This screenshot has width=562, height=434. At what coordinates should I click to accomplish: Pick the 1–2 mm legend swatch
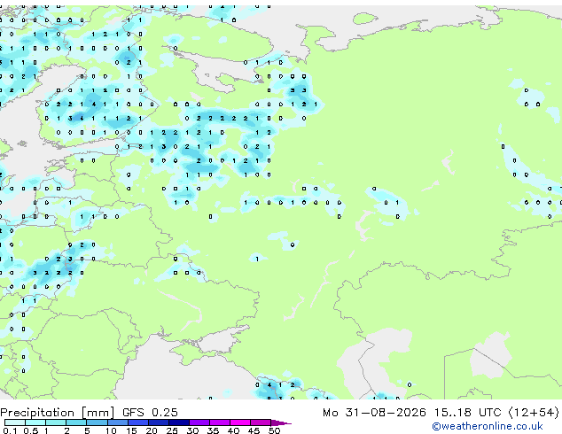pos(56,422)
